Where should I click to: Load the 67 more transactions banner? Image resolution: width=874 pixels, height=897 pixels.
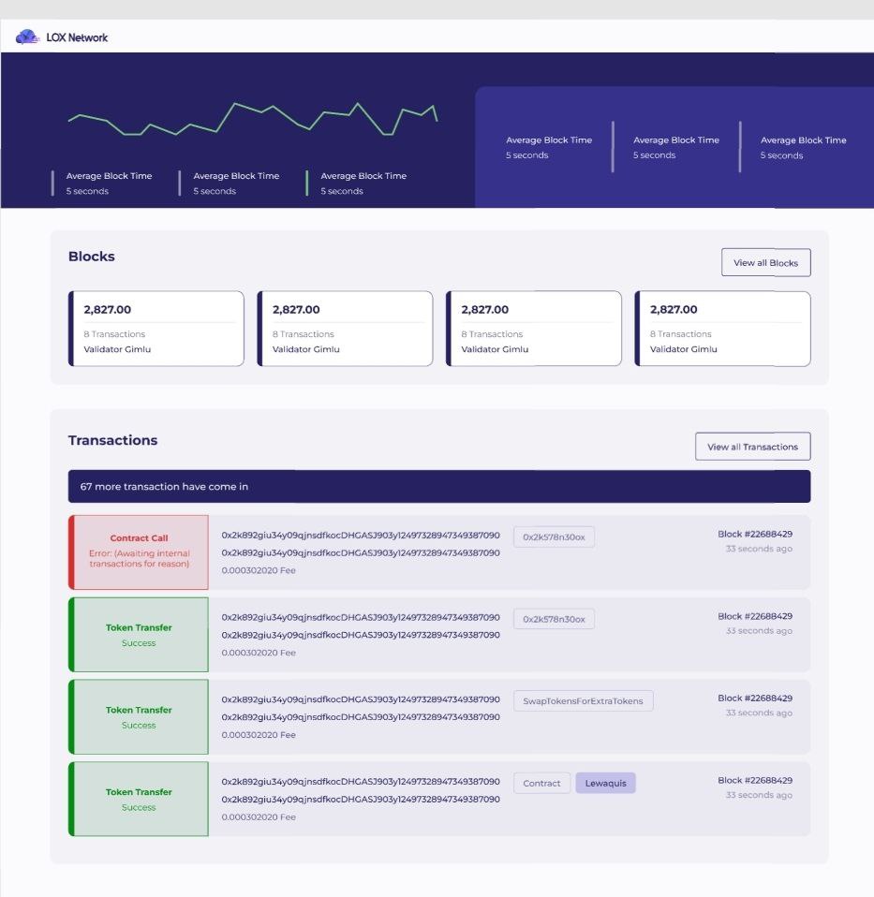tap(438, 487)
